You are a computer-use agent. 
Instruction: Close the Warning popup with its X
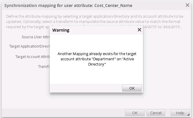point(139,30)
